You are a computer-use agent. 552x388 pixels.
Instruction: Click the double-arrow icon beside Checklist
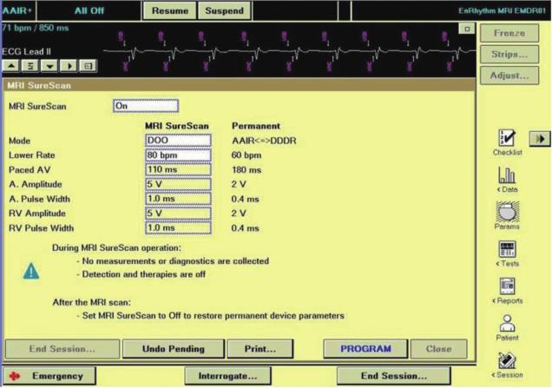539,138
